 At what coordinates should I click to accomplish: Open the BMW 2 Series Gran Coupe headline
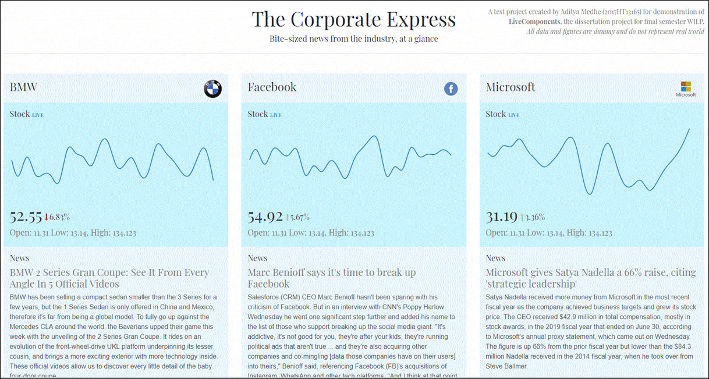coord(109,278)
